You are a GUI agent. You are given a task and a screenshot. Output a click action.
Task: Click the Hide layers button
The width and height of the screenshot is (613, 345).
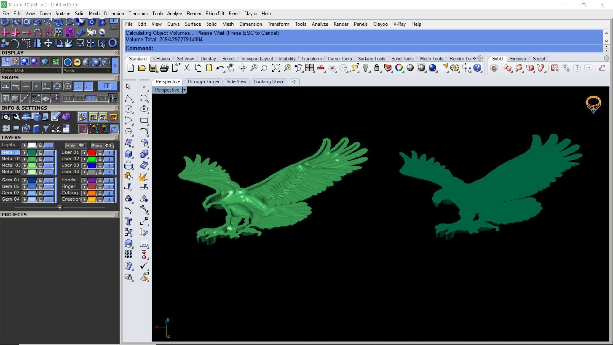tap(75, 145)
